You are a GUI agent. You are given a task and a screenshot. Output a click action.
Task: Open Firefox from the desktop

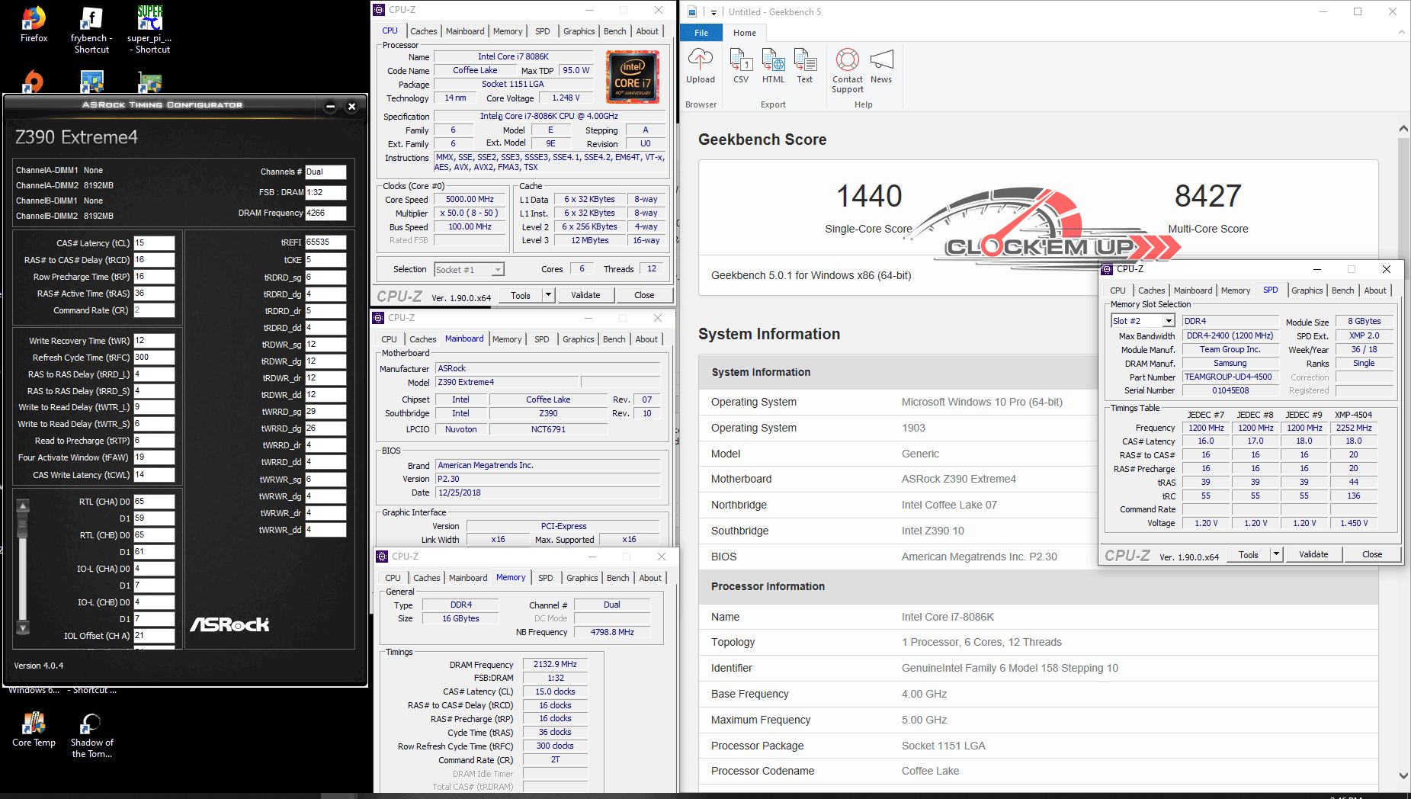(34, 24)
